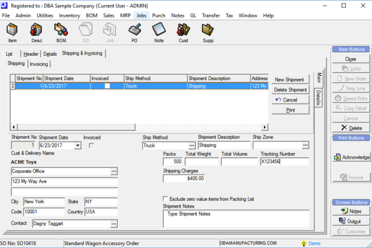Click the Acknowledge print button icon
The image size is (372, 248).
[x=337, y=157]
